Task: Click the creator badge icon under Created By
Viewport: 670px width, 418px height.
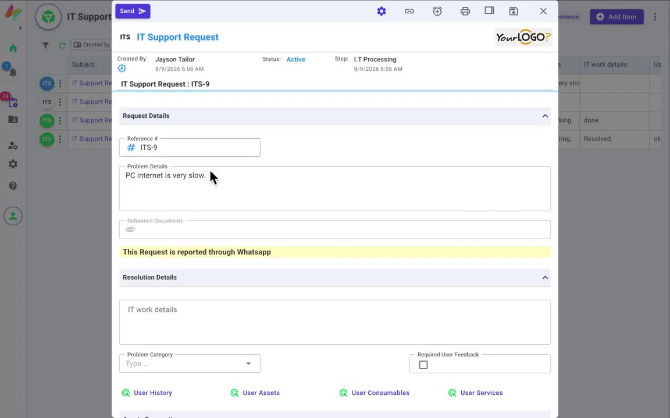Action: pos(122,69)
